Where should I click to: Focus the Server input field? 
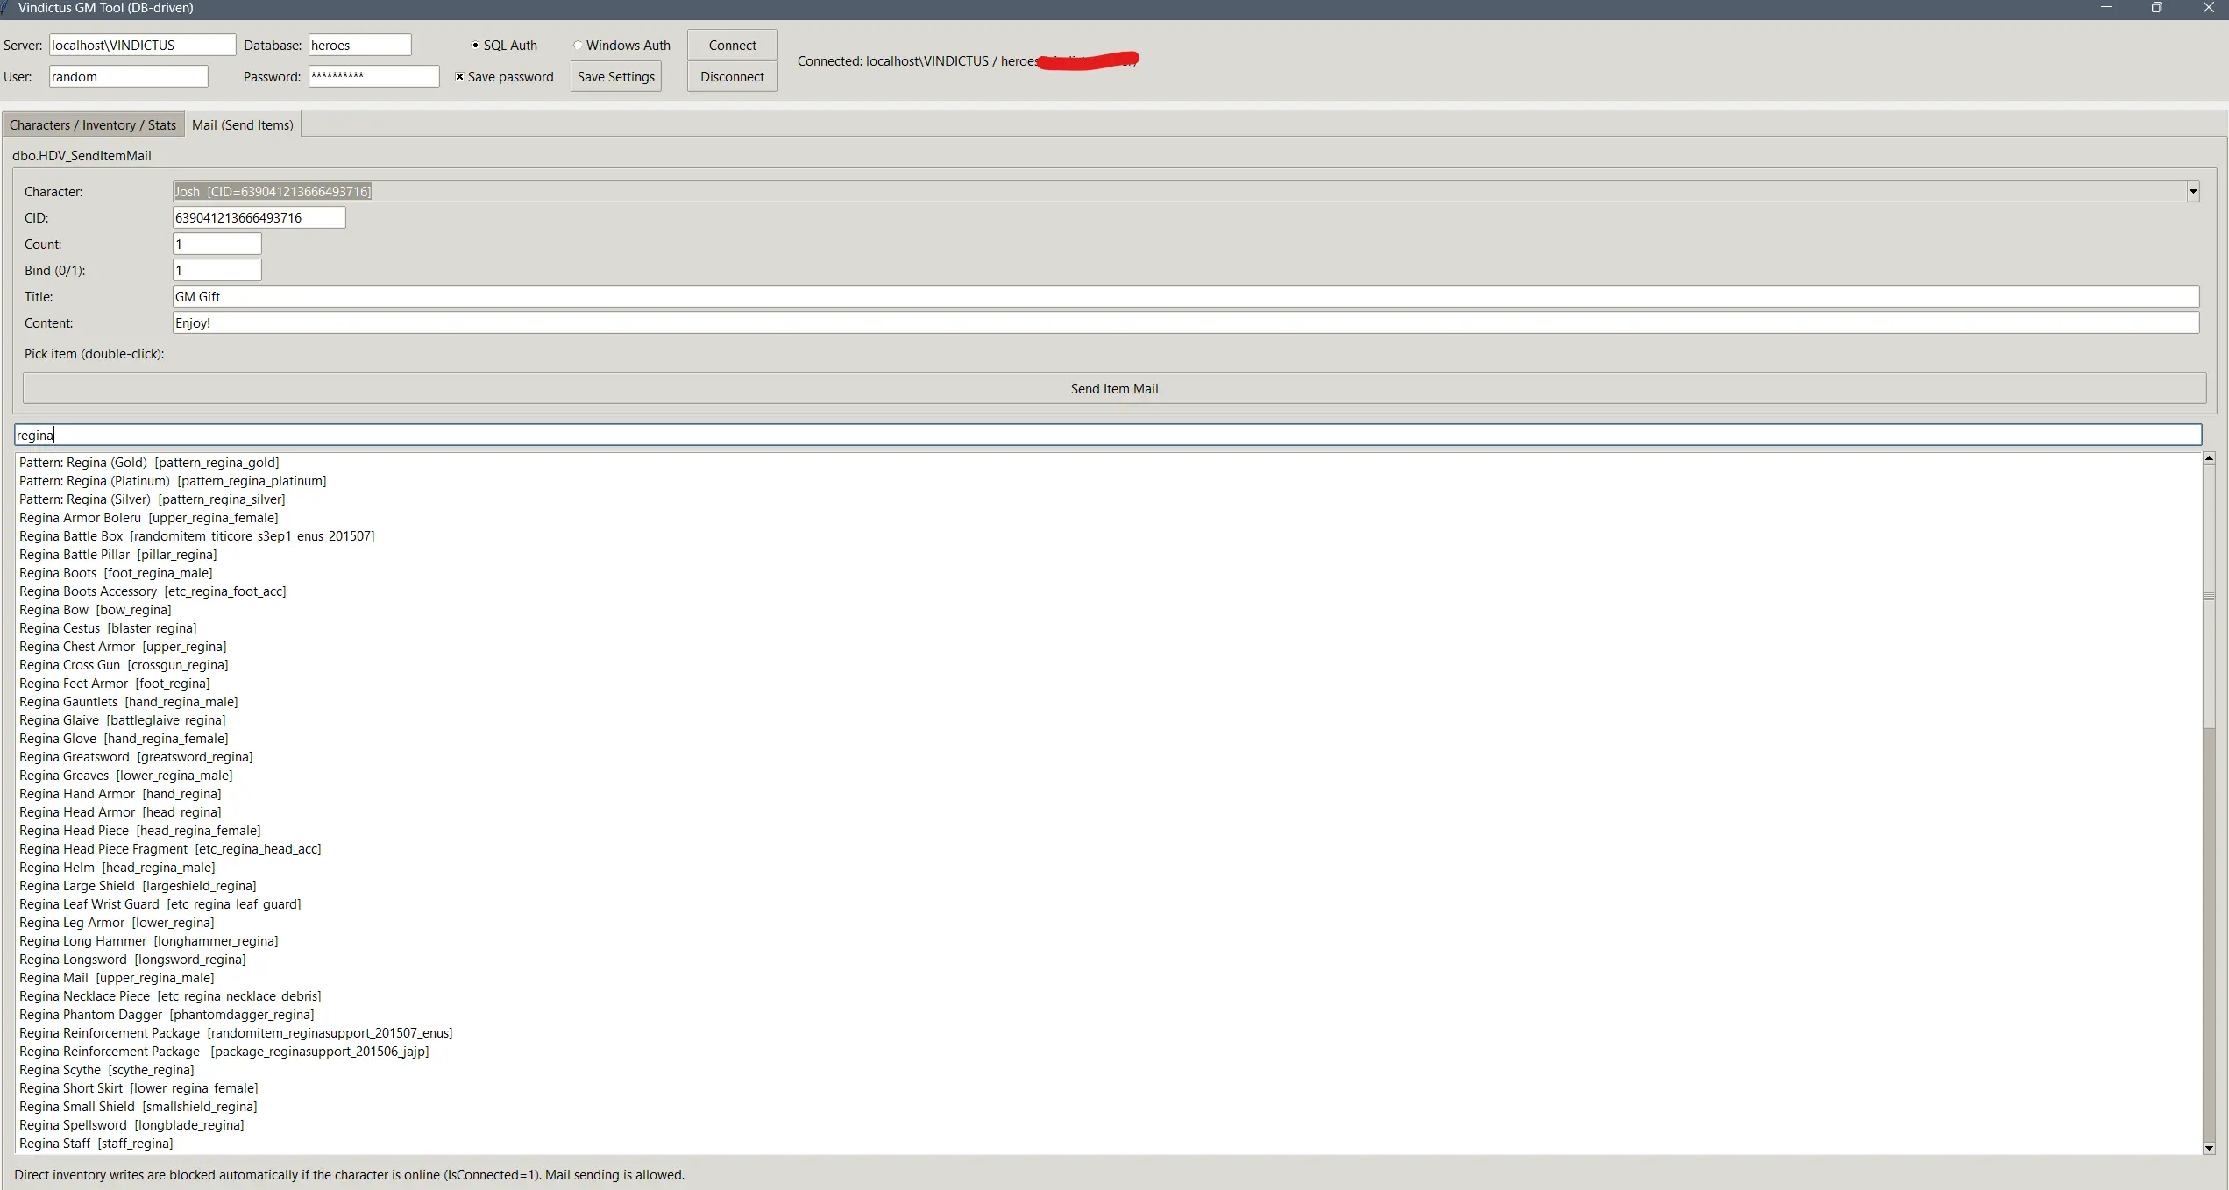(x=142, y=46)
